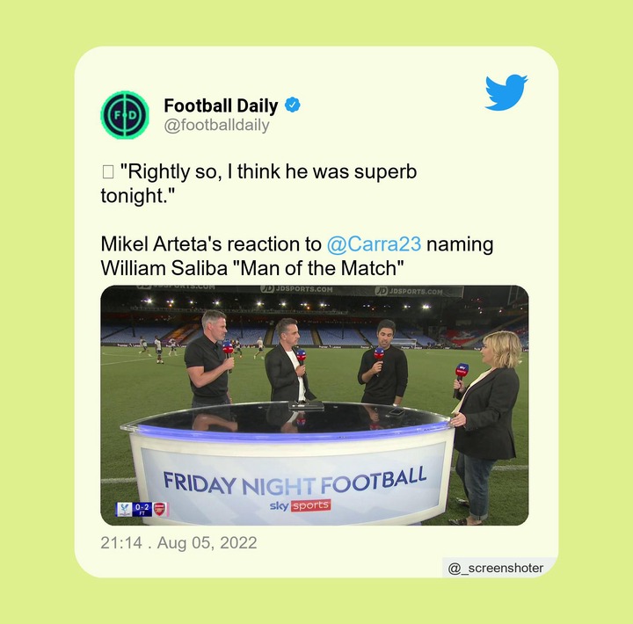Screen dimensions: 633x624
Task: Open the @footballdaily handle
Action: [216, 125]
